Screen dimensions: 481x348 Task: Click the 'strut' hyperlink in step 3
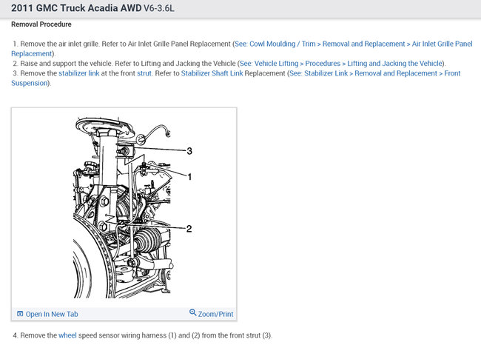(144, 73)
